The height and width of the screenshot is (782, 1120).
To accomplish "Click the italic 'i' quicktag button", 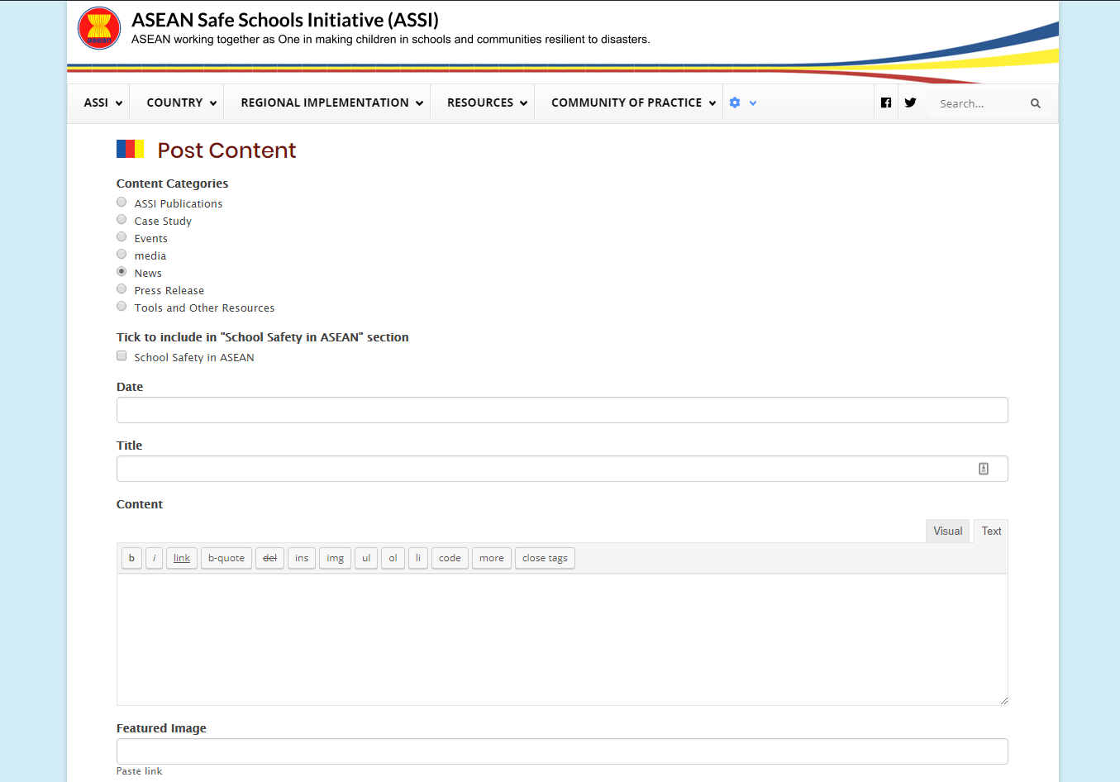I will 154,558.
